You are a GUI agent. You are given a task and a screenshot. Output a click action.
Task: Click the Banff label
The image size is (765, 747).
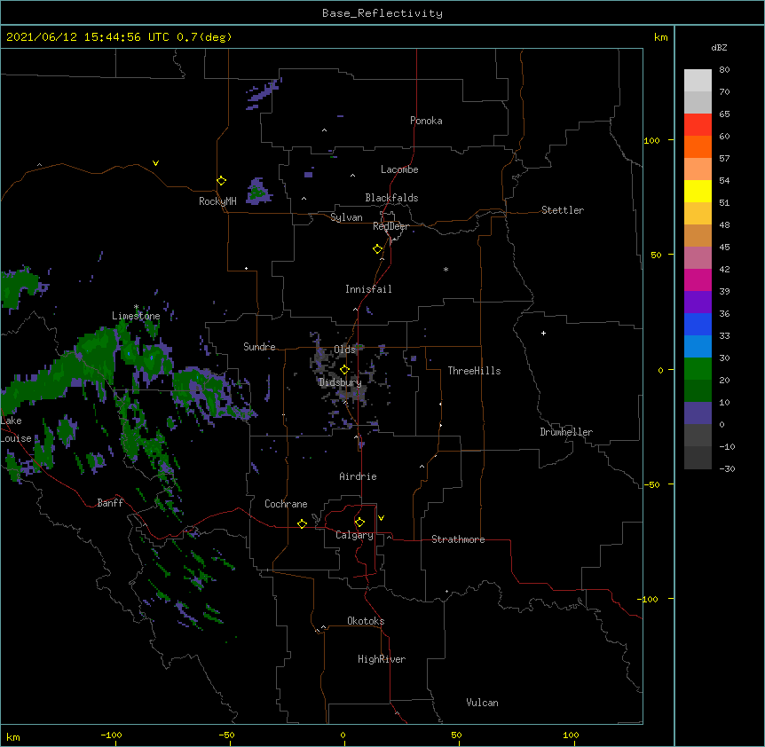coord(110,503)
